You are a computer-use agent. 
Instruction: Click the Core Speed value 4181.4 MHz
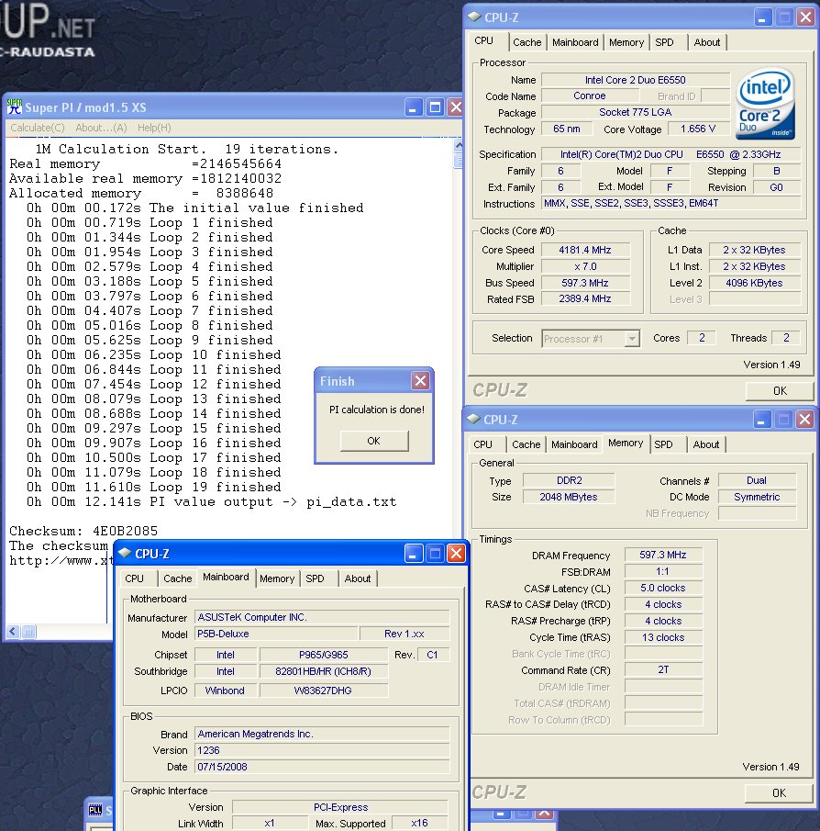point(585,250)
